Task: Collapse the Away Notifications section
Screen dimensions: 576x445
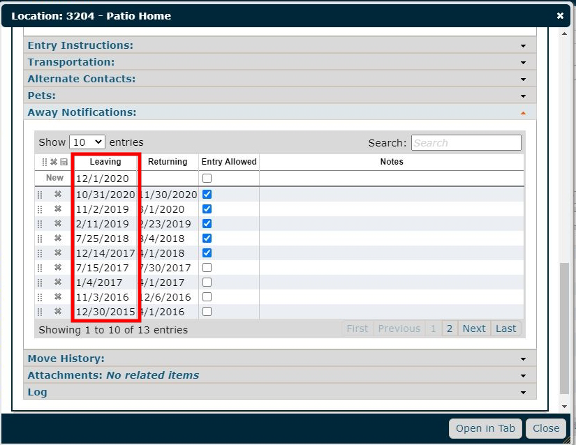Action: (x=280, y=112)
